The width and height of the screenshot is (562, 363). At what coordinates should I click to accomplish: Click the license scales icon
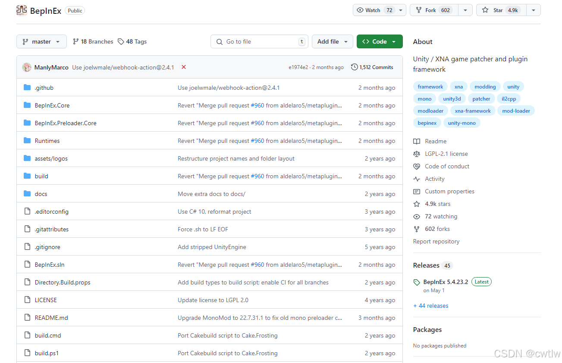coord(417,154)
